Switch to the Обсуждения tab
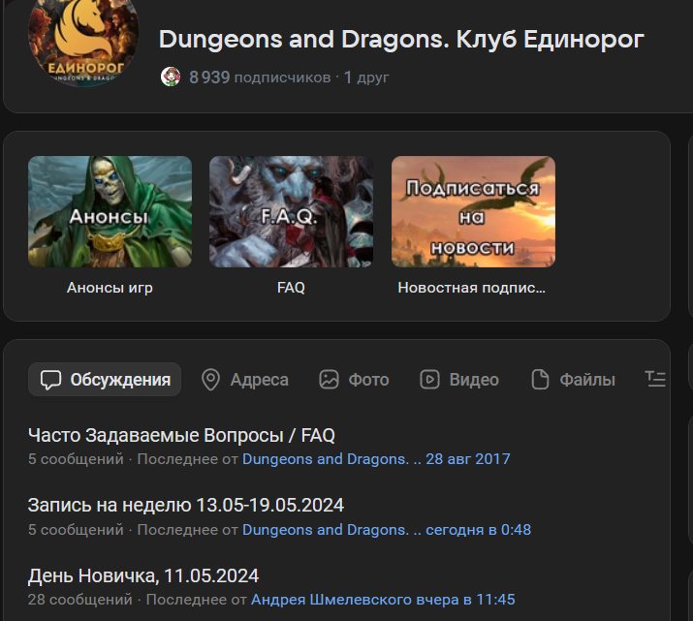693x621 pixels. pyautogui.click(x=105, y=380)
